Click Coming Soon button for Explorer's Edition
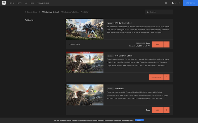Viewport: 198px width, 123px height. coord(156,77)
